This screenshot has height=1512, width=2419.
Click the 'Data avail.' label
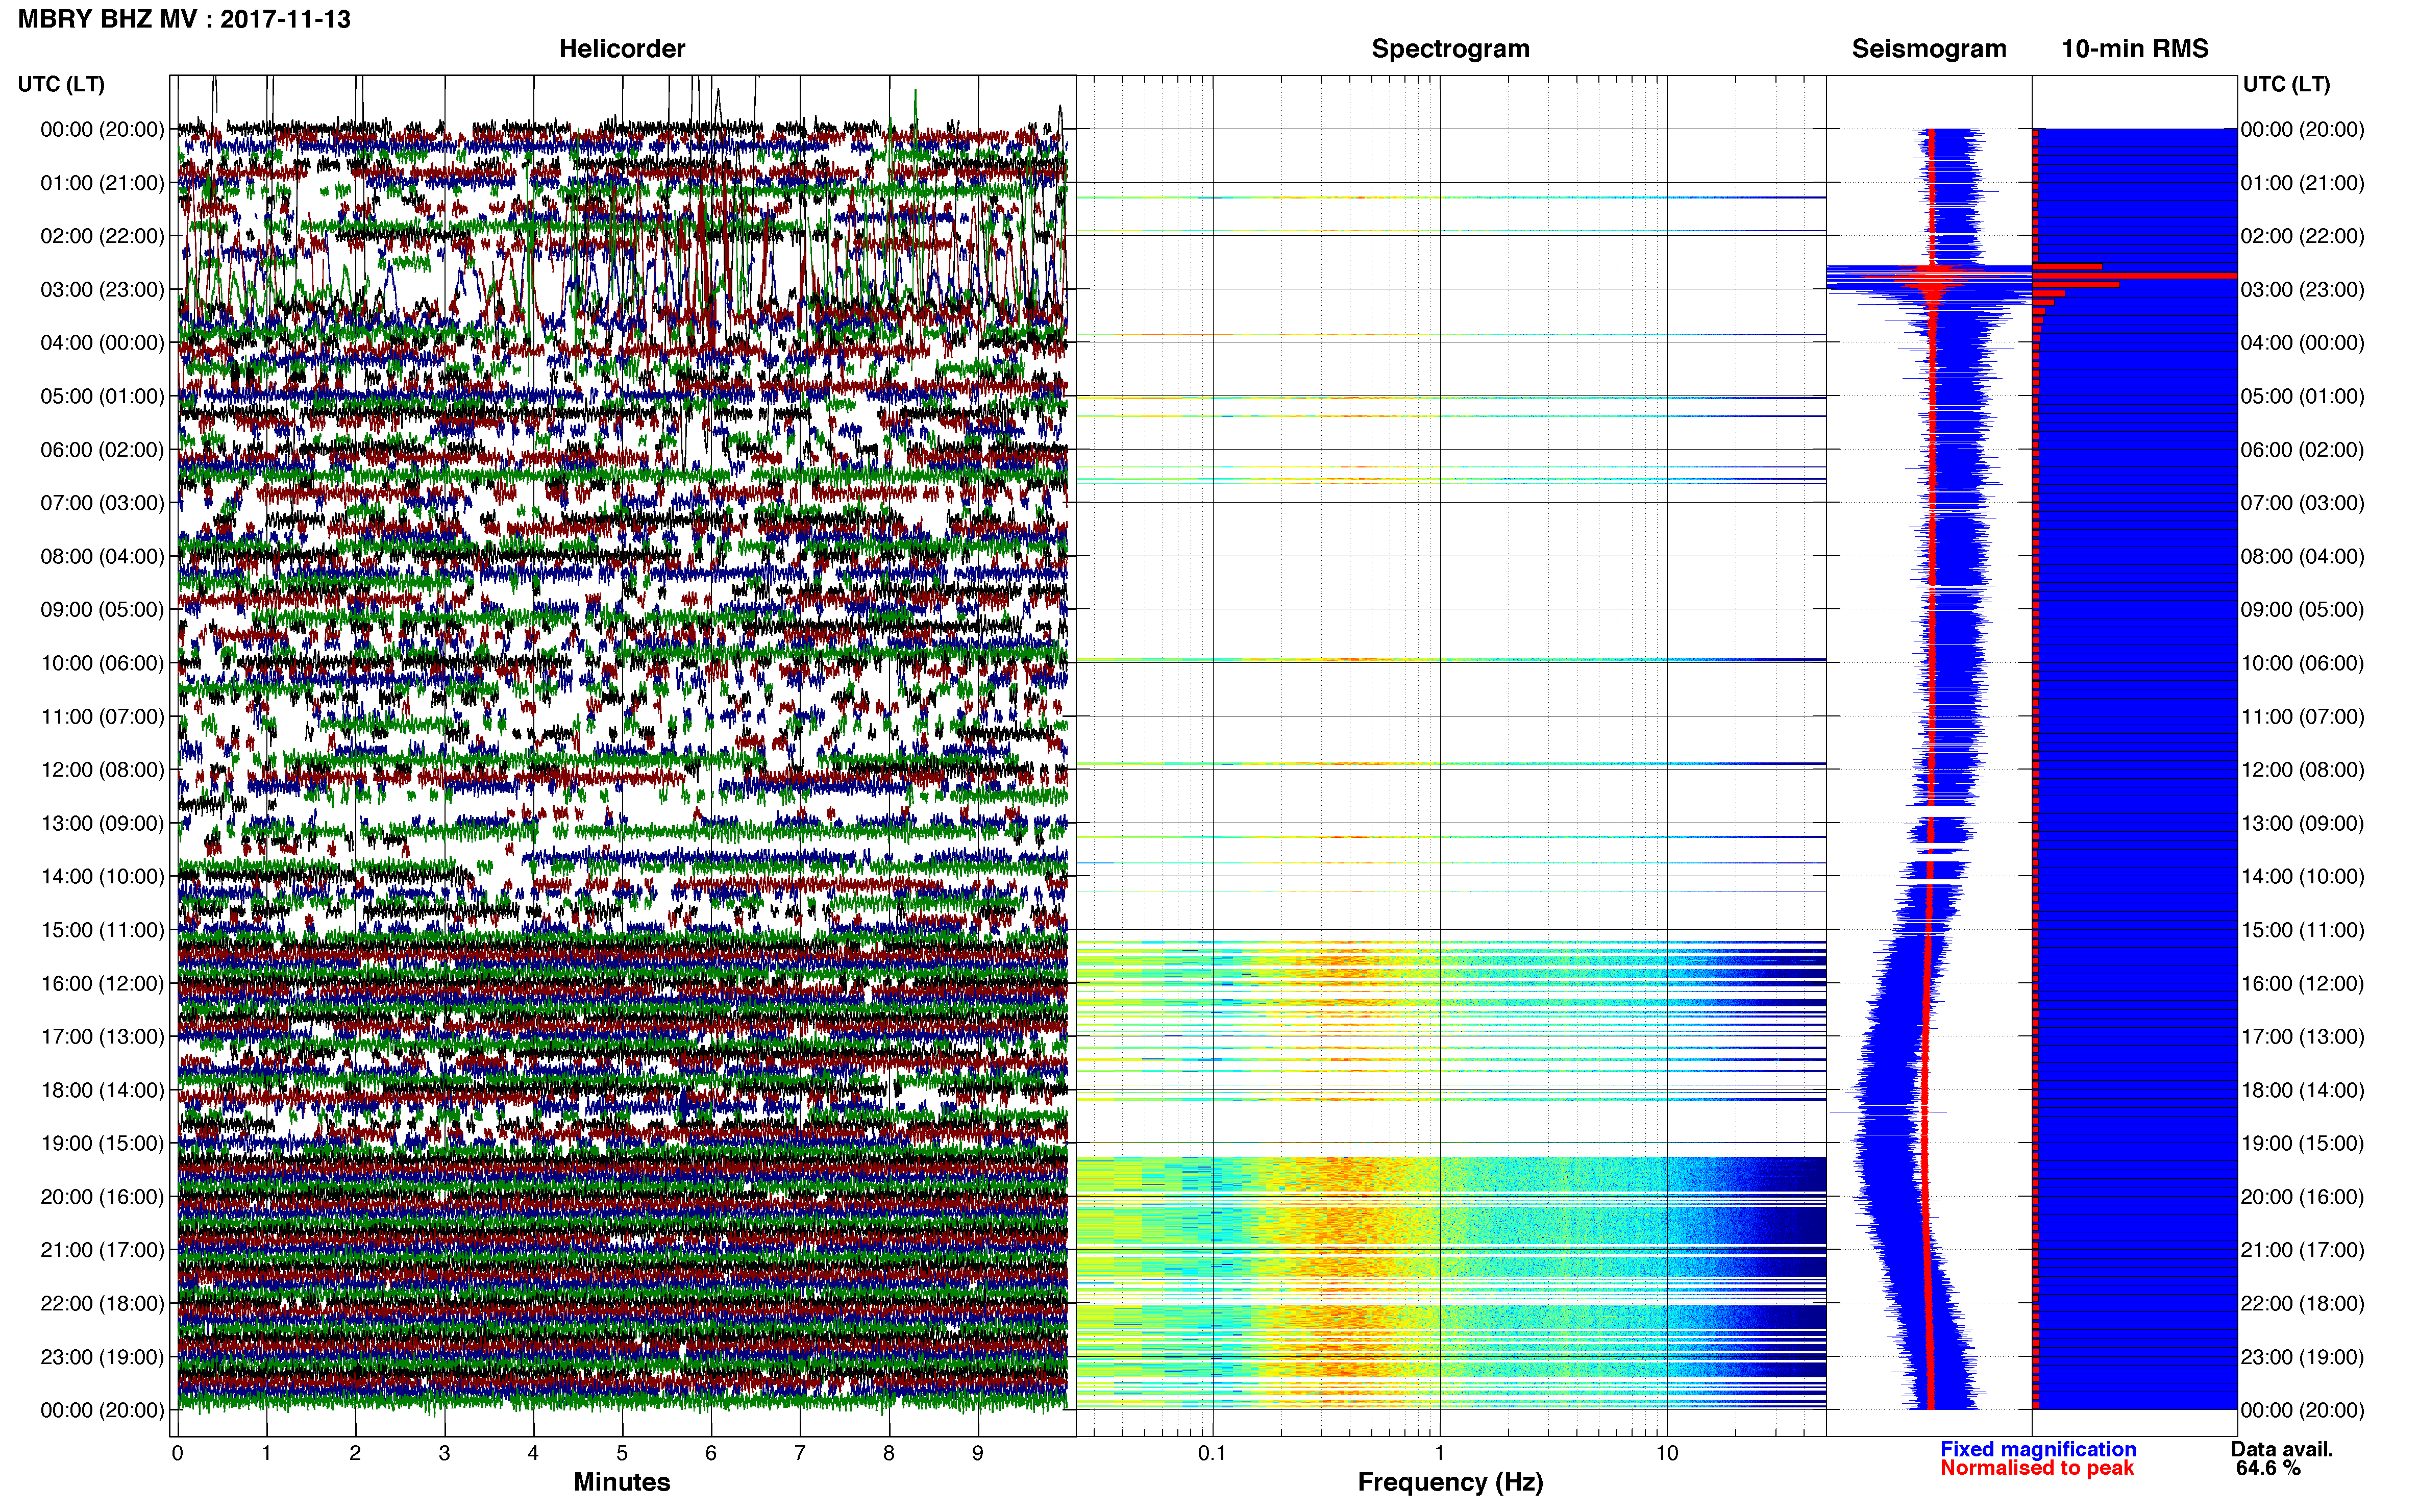pyautogui.click(x=2282, y=1449)
